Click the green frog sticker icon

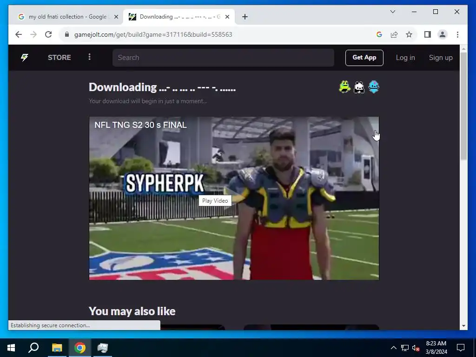tap(344, 87)
